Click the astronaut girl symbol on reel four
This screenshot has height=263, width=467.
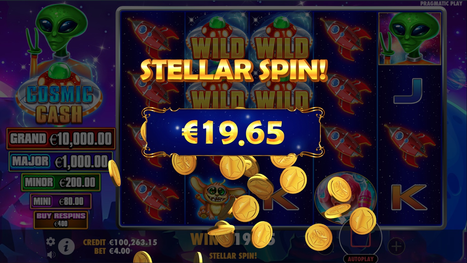[x=345, y=196]
